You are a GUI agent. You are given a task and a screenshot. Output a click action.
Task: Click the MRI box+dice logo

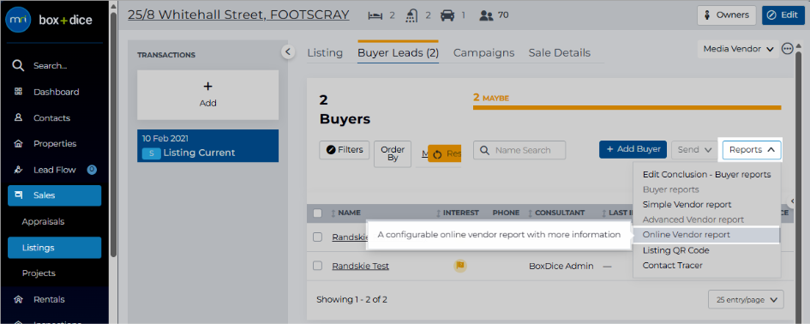click(x=49, y=21)
